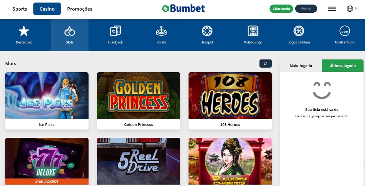Switch to the Último Jogado tab
365x186 pixels.
[343, 66]
